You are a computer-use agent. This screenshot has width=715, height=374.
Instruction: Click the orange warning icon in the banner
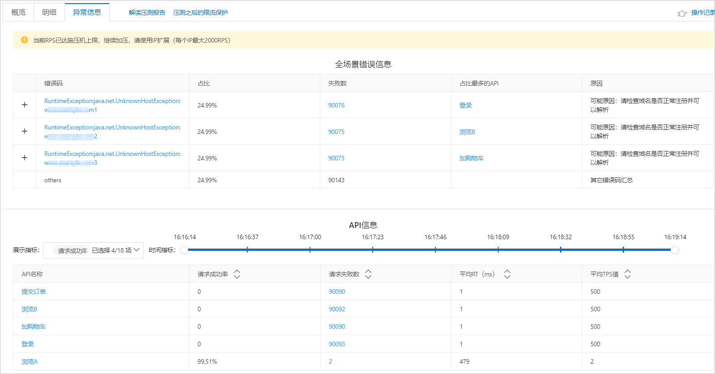[x=25, y=40]
